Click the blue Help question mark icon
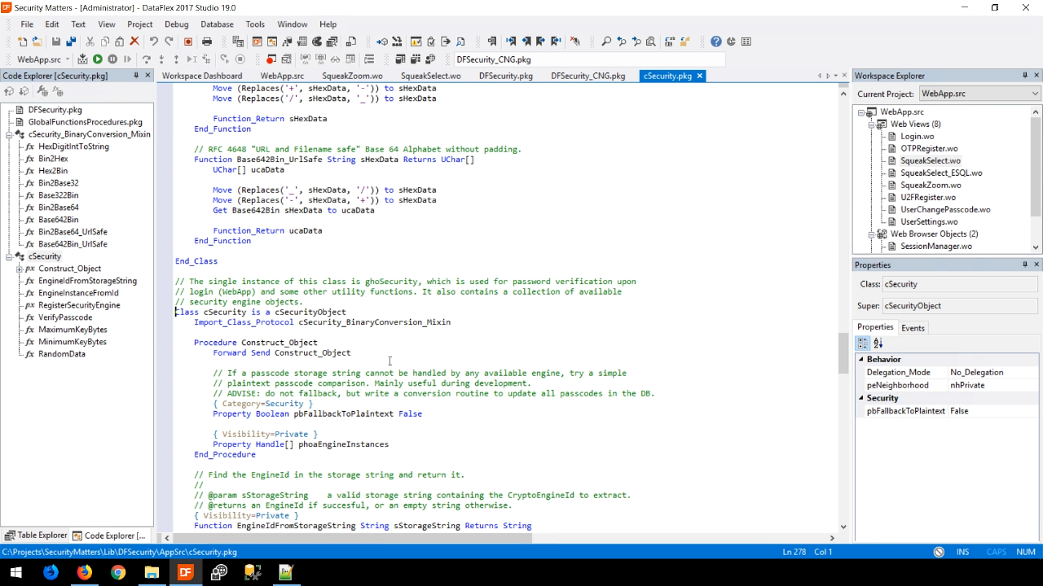Screen dimensions: 1043x586 (715, 42)
